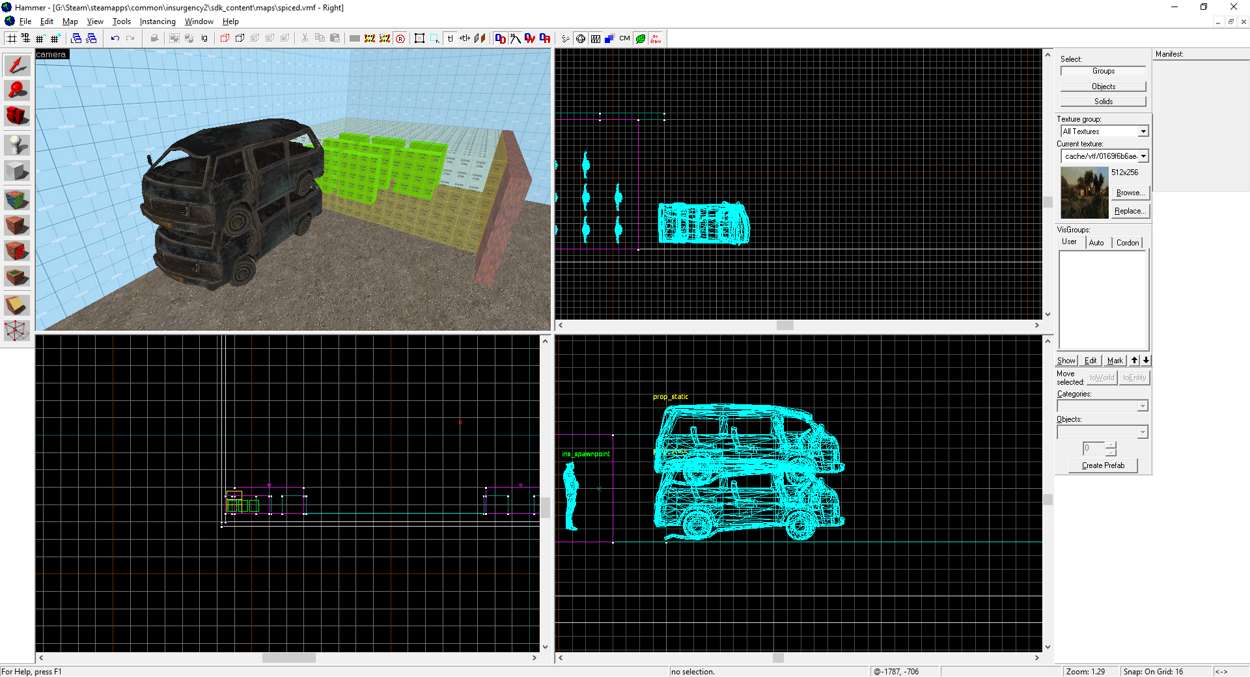Image resolution: width=1250 pixels, height=677 pixels.
Task: Toggle select-by-handles box icon
Action: (x=420, y=38)
